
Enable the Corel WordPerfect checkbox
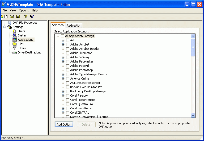coord(67,108)
